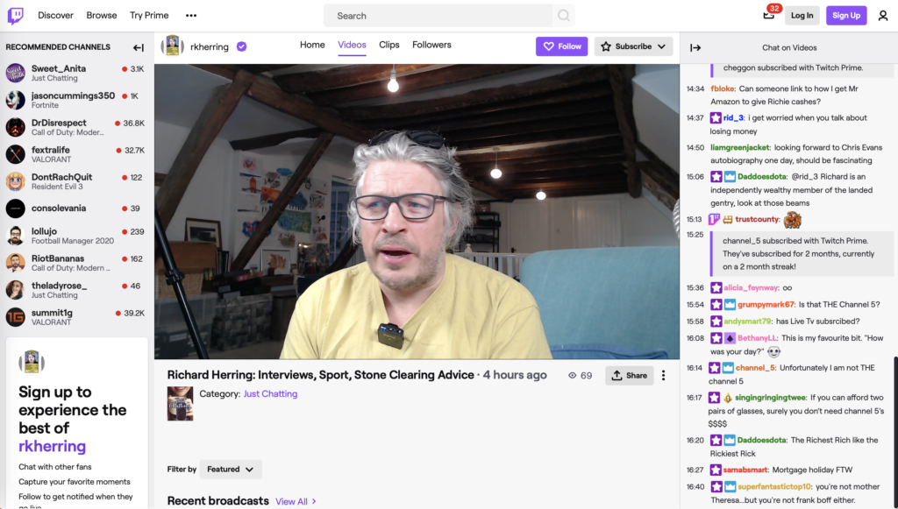898x509 pixels.
Task: Open summit1g channel avatar
Action: (16, 317)
